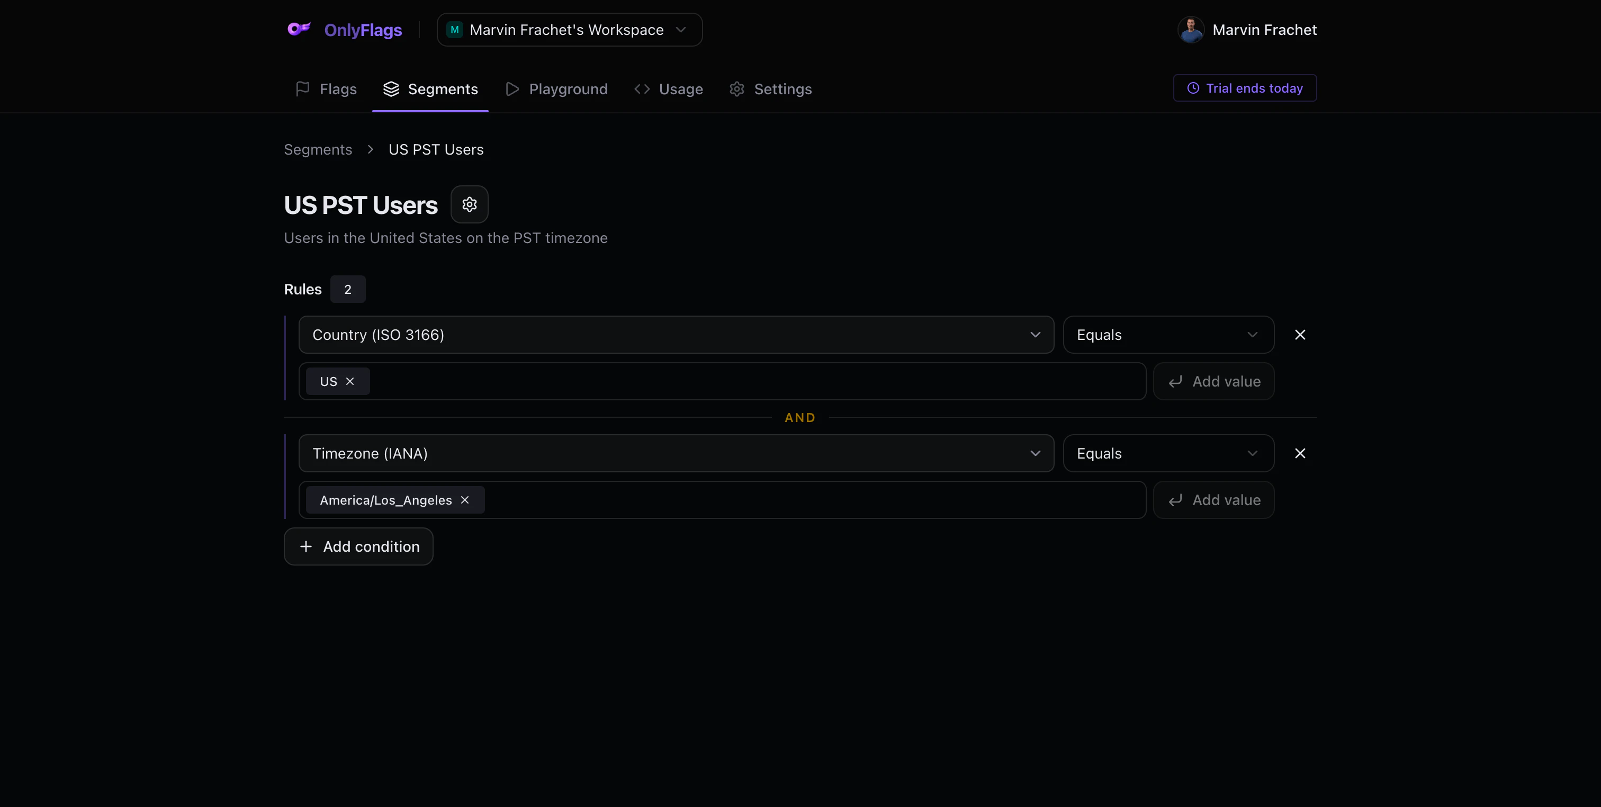Screen dimensions: 1601x807
Task: Click the OnlyFlags logo icon
Action: tap(299, 29)
